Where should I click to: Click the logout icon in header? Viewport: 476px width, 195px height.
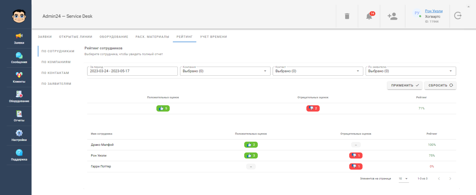(x=458, y=16)
